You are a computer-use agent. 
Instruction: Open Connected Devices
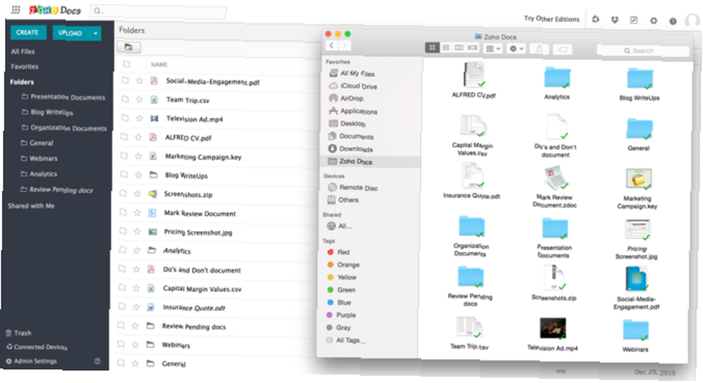click(37, 346)
